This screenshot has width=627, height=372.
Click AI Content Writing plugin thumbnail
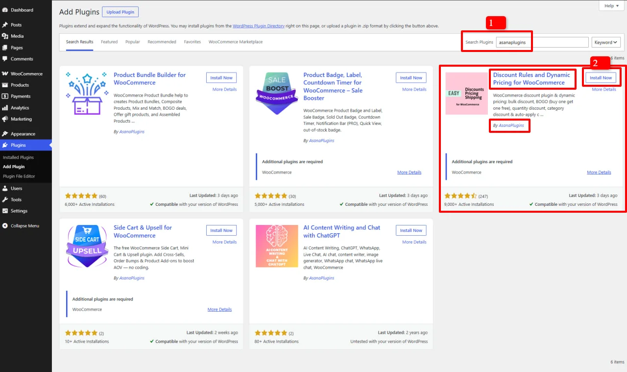click(x=277, y=246)
